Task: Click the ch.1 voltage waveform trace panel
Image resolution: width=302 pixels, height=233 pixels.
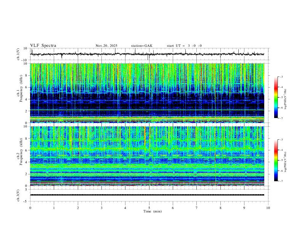Action: pyautogui.click(x=150, y=54)
